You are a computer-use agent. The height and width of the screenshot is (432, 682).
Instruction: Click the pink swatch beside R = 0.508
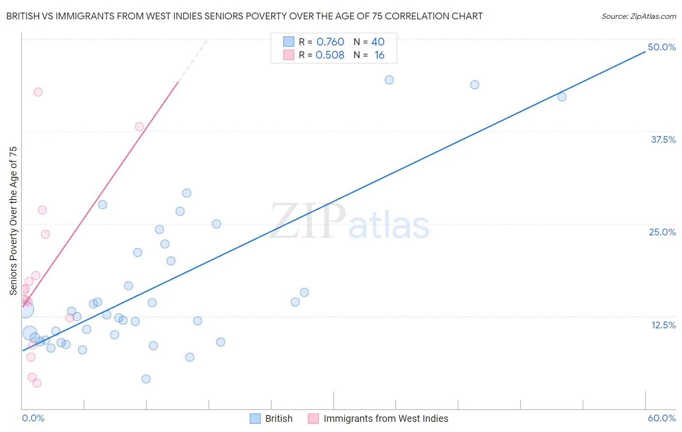pyautogui.click(x=289, y=55)
